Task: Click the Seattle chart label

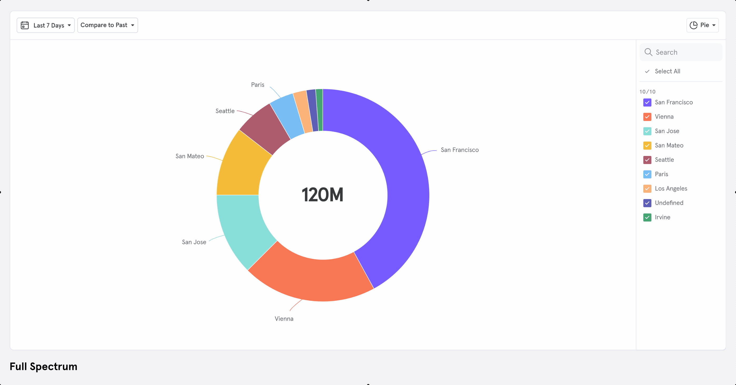Action: (x=225, y=111)
